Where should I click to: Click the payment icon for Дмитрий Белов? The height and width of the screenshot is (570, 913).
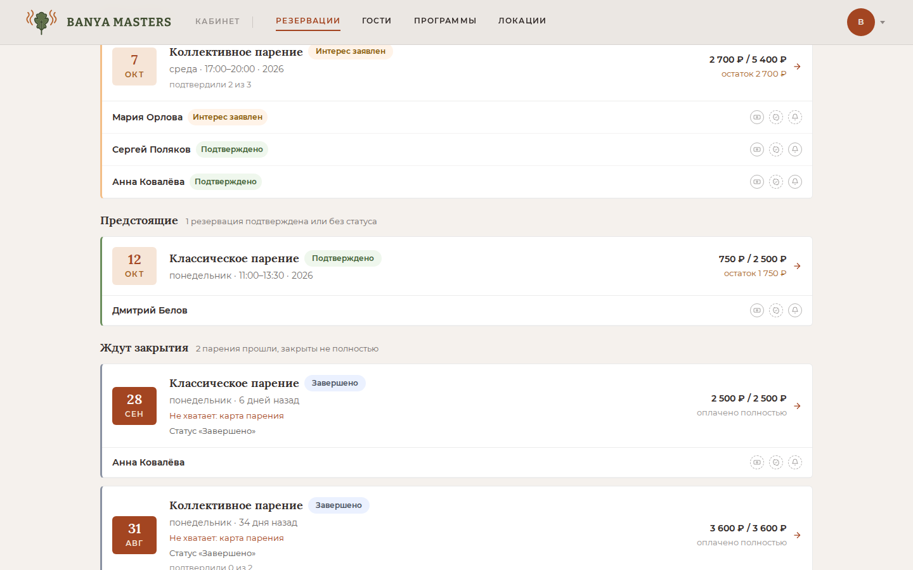pyautogui.click(x=757, y=310)
